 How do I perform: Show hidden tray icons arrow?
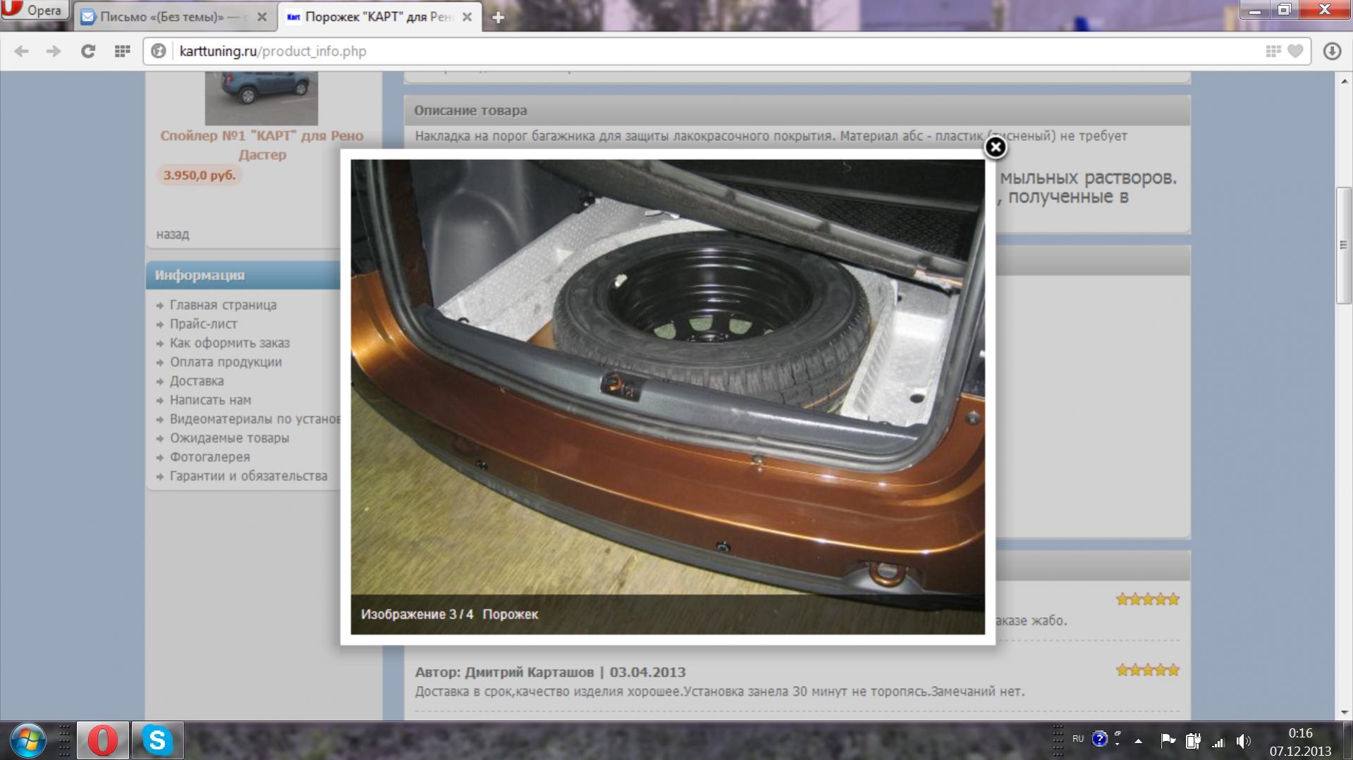[1138, 741]
